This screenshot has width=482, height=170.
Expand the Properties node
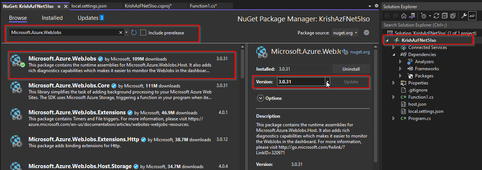tap(393, 83)
